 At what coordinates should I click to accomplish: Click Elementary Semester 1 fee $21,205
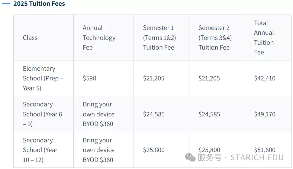point(154,78)
